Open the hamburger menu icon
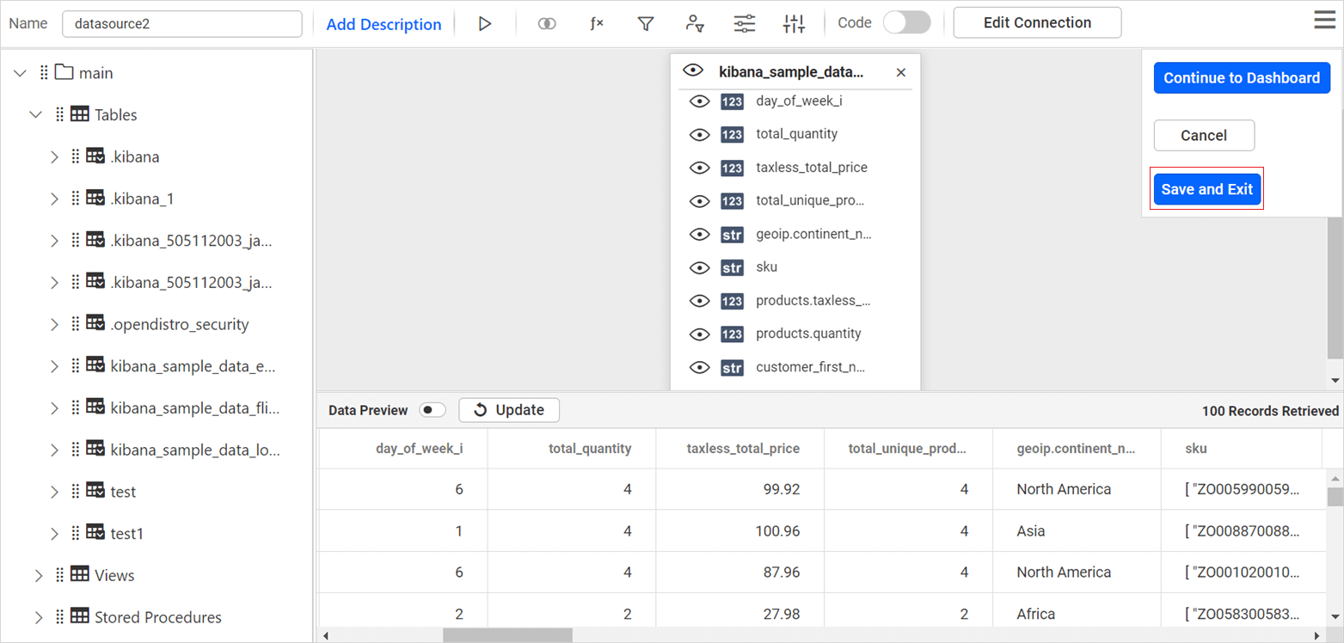 1325,21
